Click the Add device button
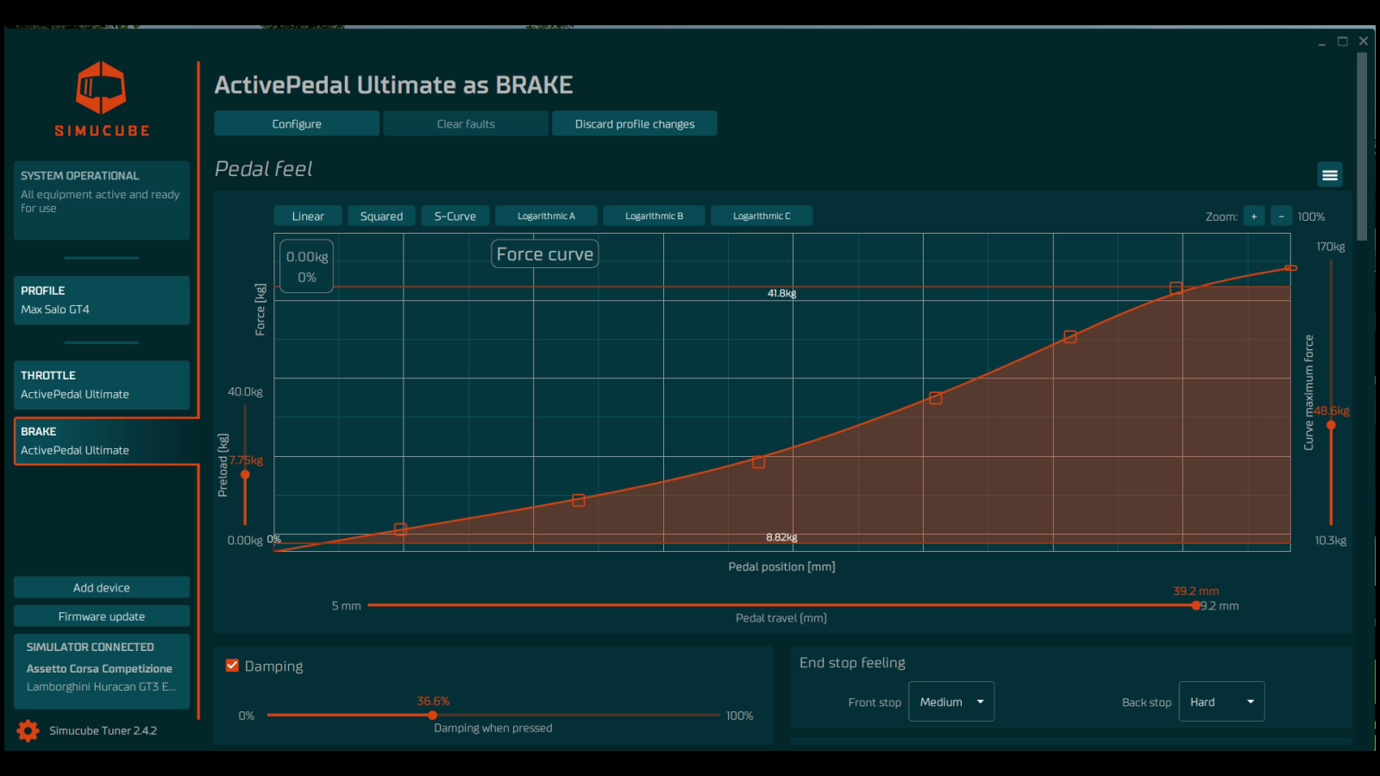This screenshot has width=1380, height=776. pos(102,587)
